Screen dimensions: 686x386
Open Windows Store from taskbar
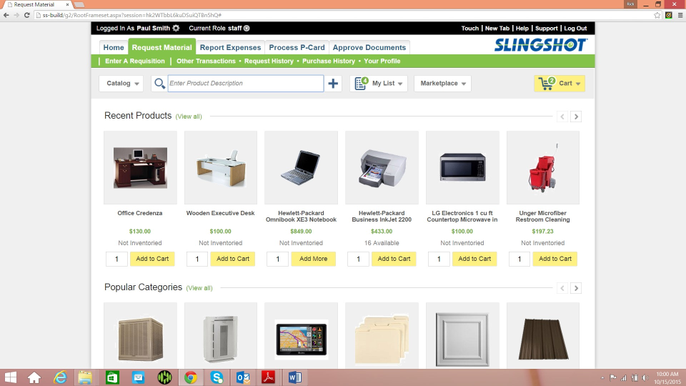click(x=112, y=377)
